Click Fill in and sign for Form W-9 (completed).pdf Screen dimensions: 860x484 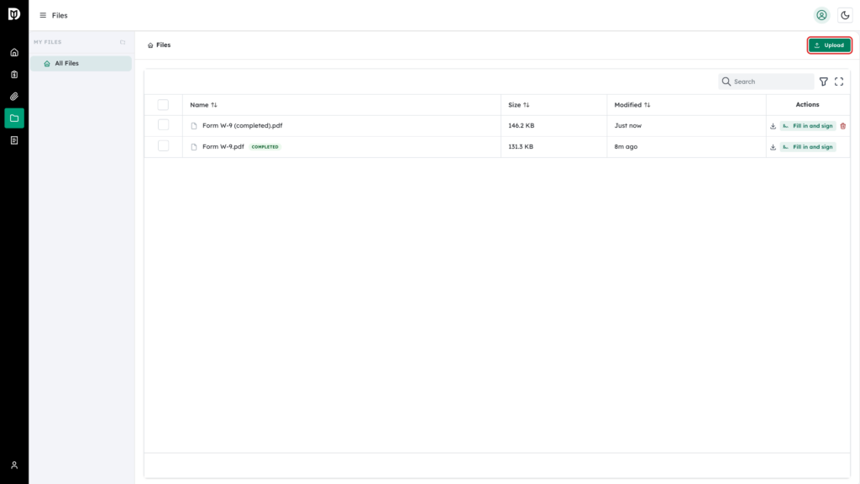tap(808, 126)
